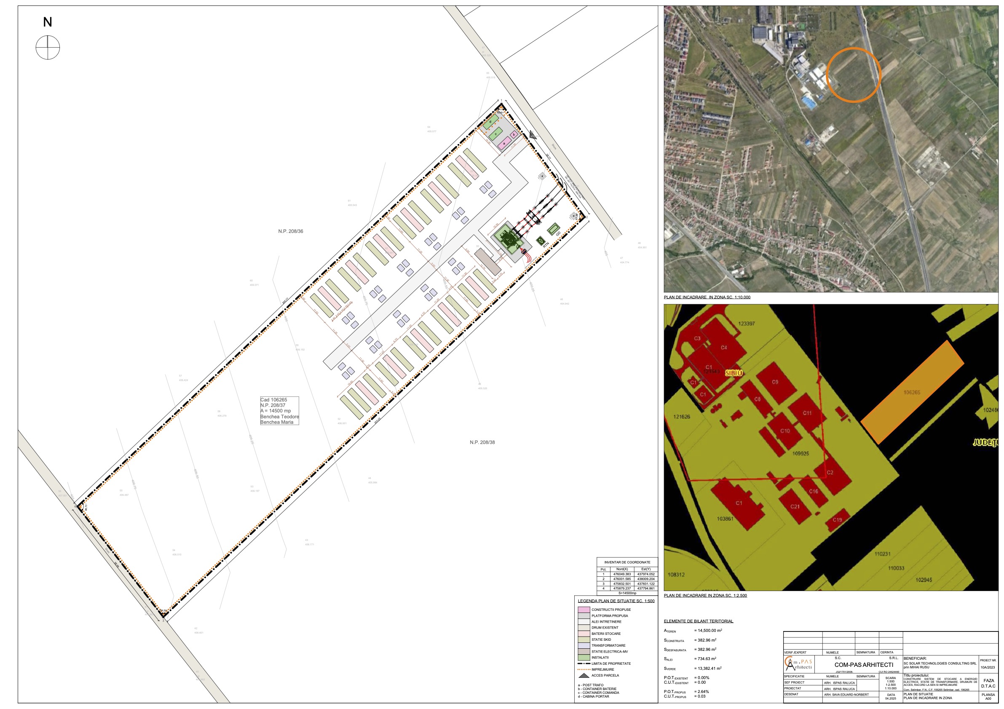Click the RTN symbol box
This screenshot has height=709, width=1004.
pos(540,241)
